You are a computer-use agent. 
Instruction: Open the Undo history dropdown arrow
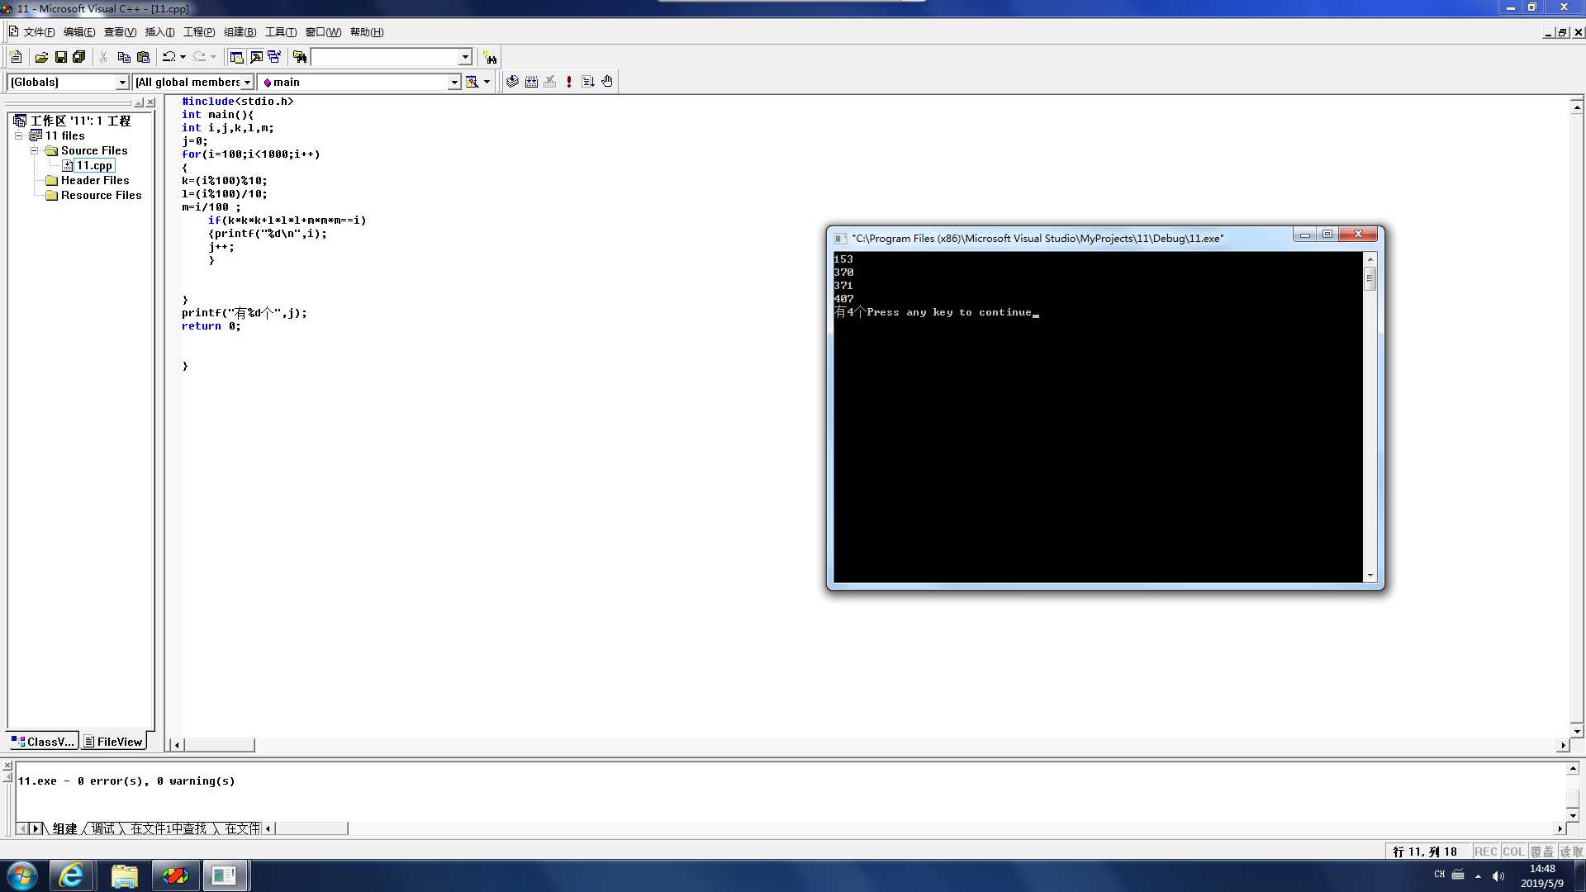pyautogui.click(x=183, y=57)
